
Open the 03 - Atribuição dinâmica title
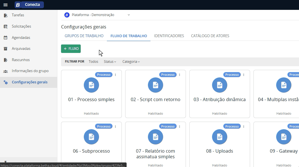(x=219, y=100)
